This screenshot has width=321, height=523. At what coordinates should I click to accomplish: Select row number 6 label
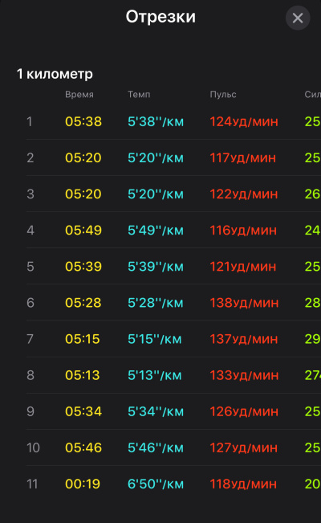30,303
